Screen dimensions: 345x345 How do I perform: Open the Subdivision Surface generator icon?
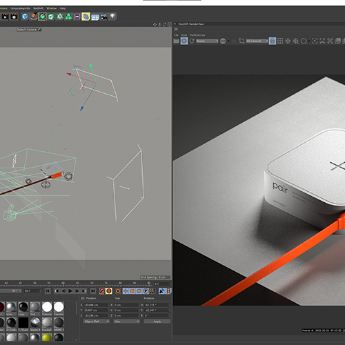(42, 17)
